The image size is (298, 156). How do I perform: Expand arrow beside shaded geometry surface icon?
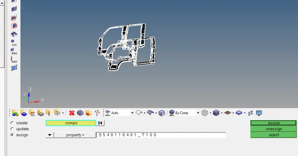tap(156, 113)
